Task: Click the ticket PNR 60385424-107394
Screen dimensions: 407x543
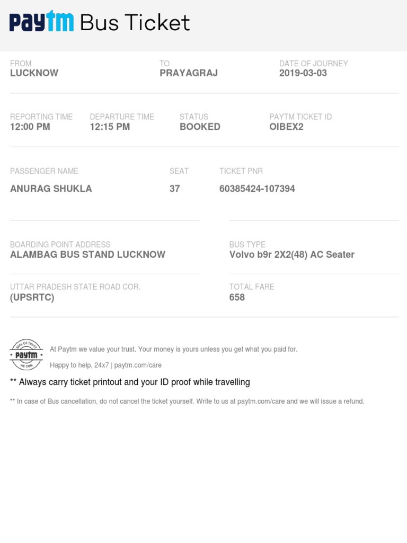Action: 257,189
